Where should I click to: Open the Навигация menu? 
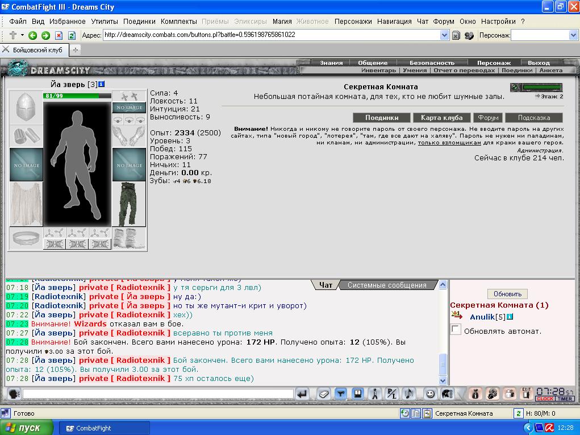tap(394, 22)
